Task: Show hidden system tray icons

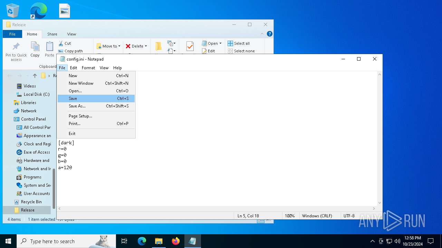Action: tap(372, 241)
